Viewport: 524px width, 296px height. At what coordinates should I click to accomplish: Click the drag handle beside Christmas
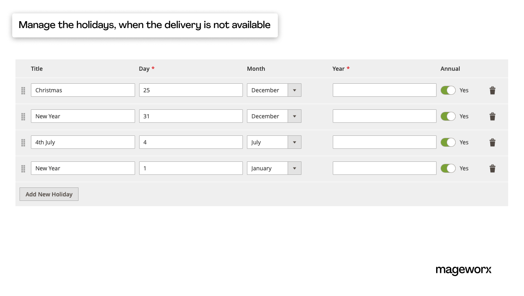coord(23,90)
